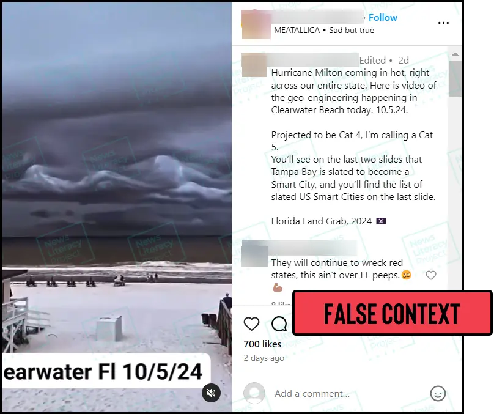The image size is (494, 414).
Task: Open the caption author's avatar
Action: (254, 65)
